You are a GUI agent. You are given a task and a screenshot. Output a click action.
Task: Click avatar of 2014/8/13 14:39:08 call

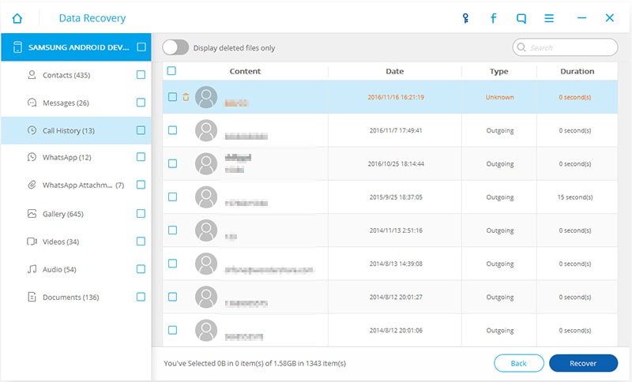[206, 264]
